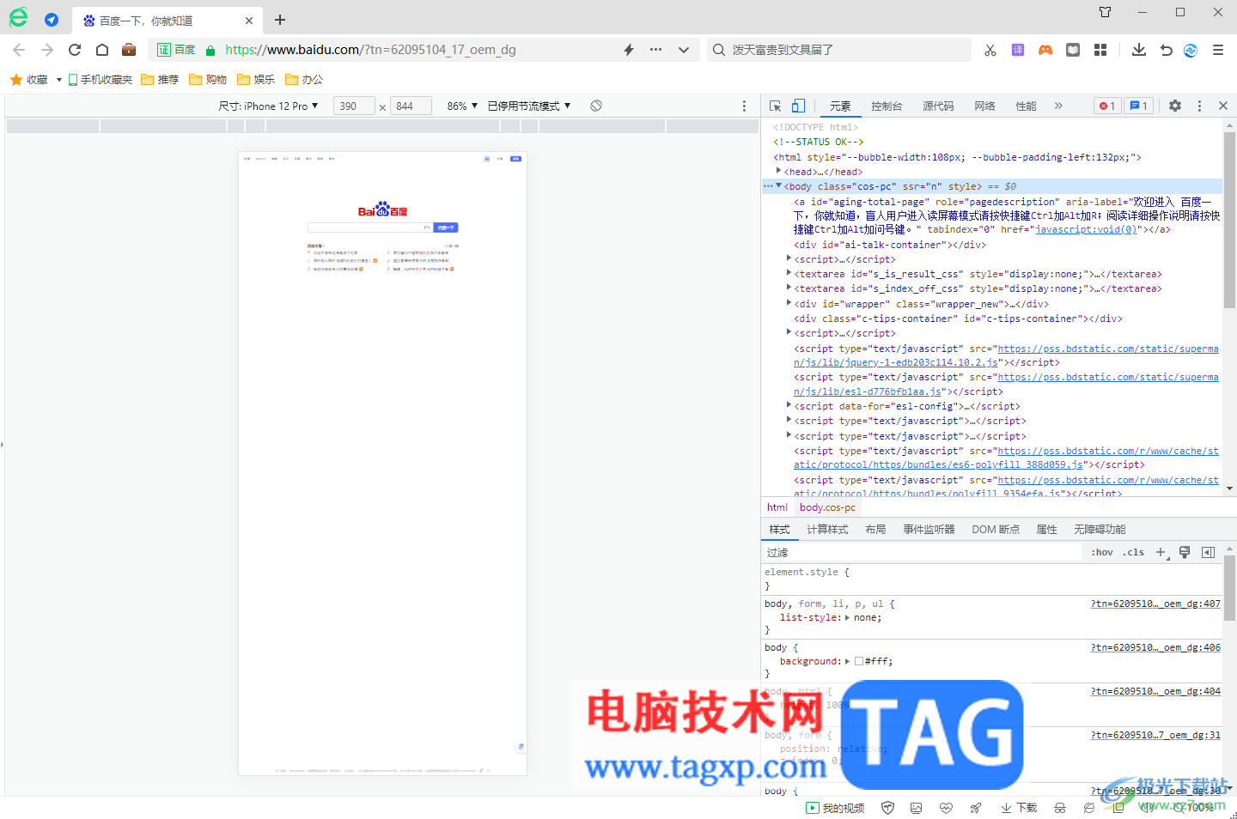Screen dimensions: 1237x819
Task: Open the javascript:void(0) href link
Action: (1087, 229)
